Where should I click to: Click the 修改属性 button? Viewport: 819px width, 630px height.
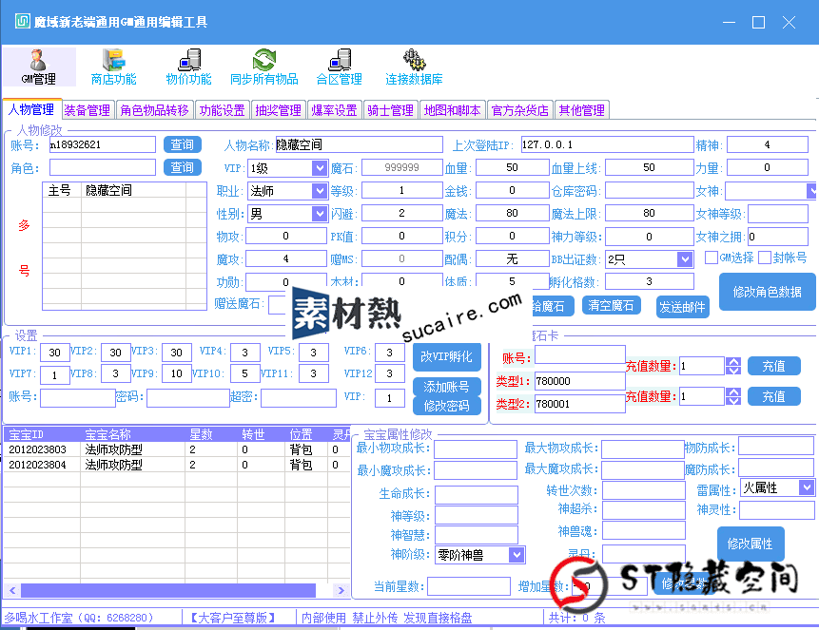[751, 544]
